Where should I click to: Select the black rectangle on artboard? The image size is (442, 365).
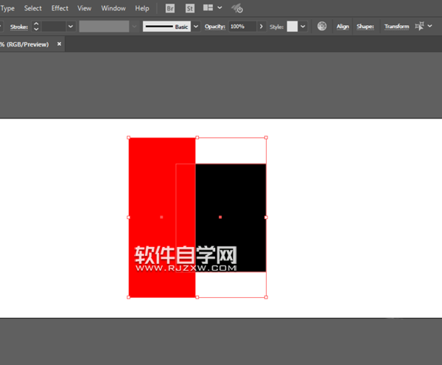pos(231,218)
